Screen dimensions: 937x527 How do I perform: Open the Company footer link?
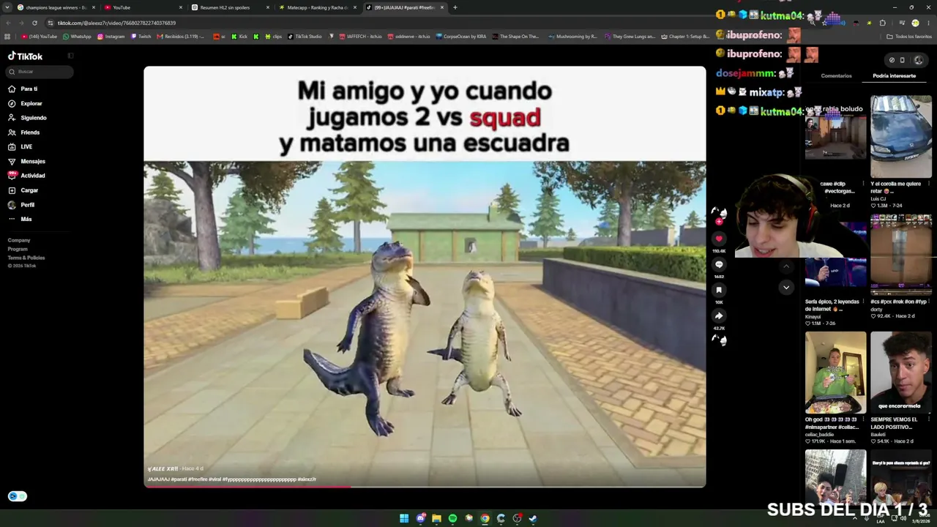pyautogui.click(x=19, y=240)
